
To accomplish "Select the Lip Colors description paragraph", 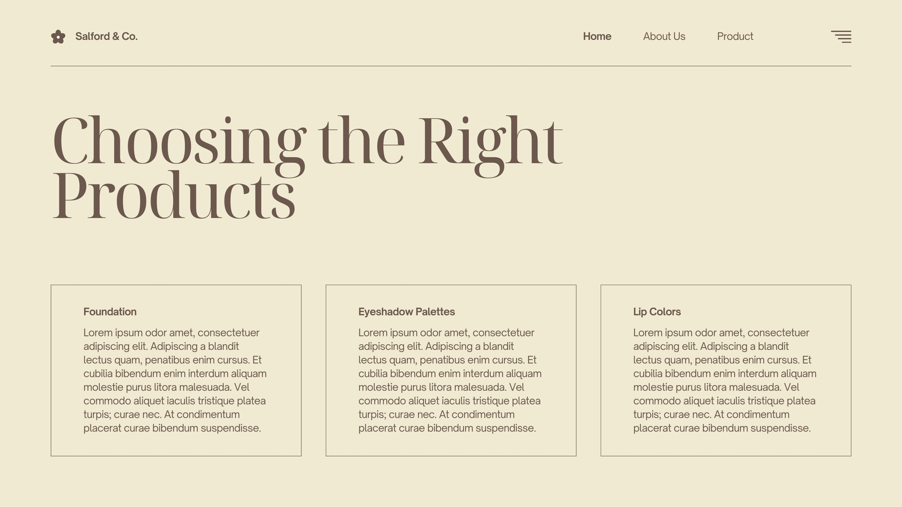I will (x=725, y=380).
